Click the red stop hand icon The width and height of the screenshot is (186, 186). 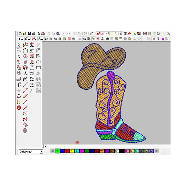pyautogui.click(x=19, y=108)
